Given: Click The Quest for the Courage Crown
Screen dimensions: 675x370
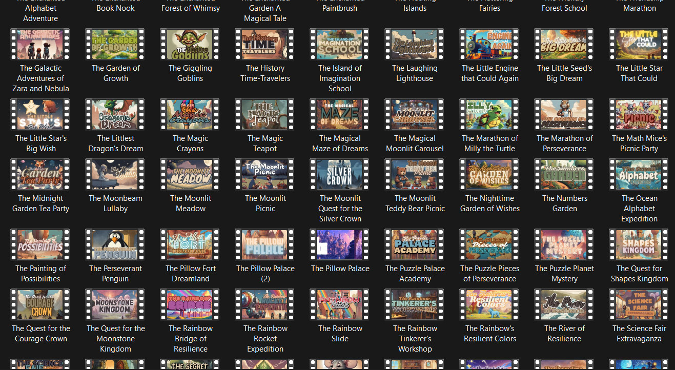Looking at the screenshot, I should [x=40, y=305].
